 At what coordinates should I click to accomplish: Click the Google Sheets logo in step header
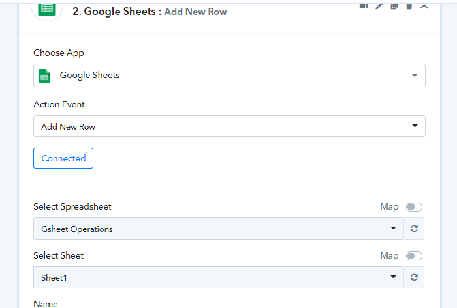[47, 8]
